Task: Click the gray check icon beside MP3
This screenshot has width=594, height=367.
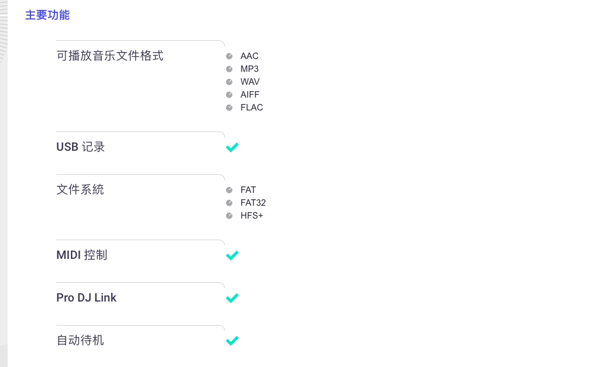Action: tap(229, 69)
